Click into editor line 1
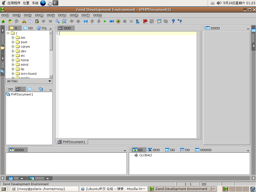256x192 pixels. tap(128, 33)
